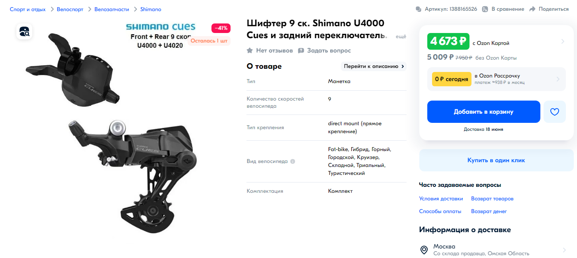Viewport: 577px width, 258px height.
Task: Click the question bubble icon by Задать вопрос
Action: click(x=301, y=50)
